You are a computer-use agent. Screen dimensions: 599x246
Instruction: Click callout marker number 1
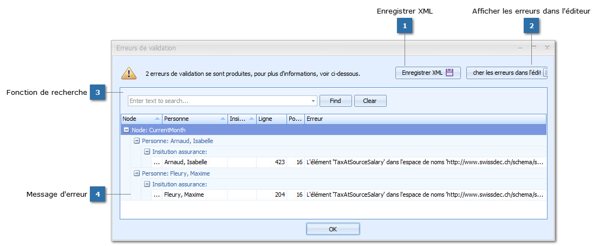[x=405, y=26]
